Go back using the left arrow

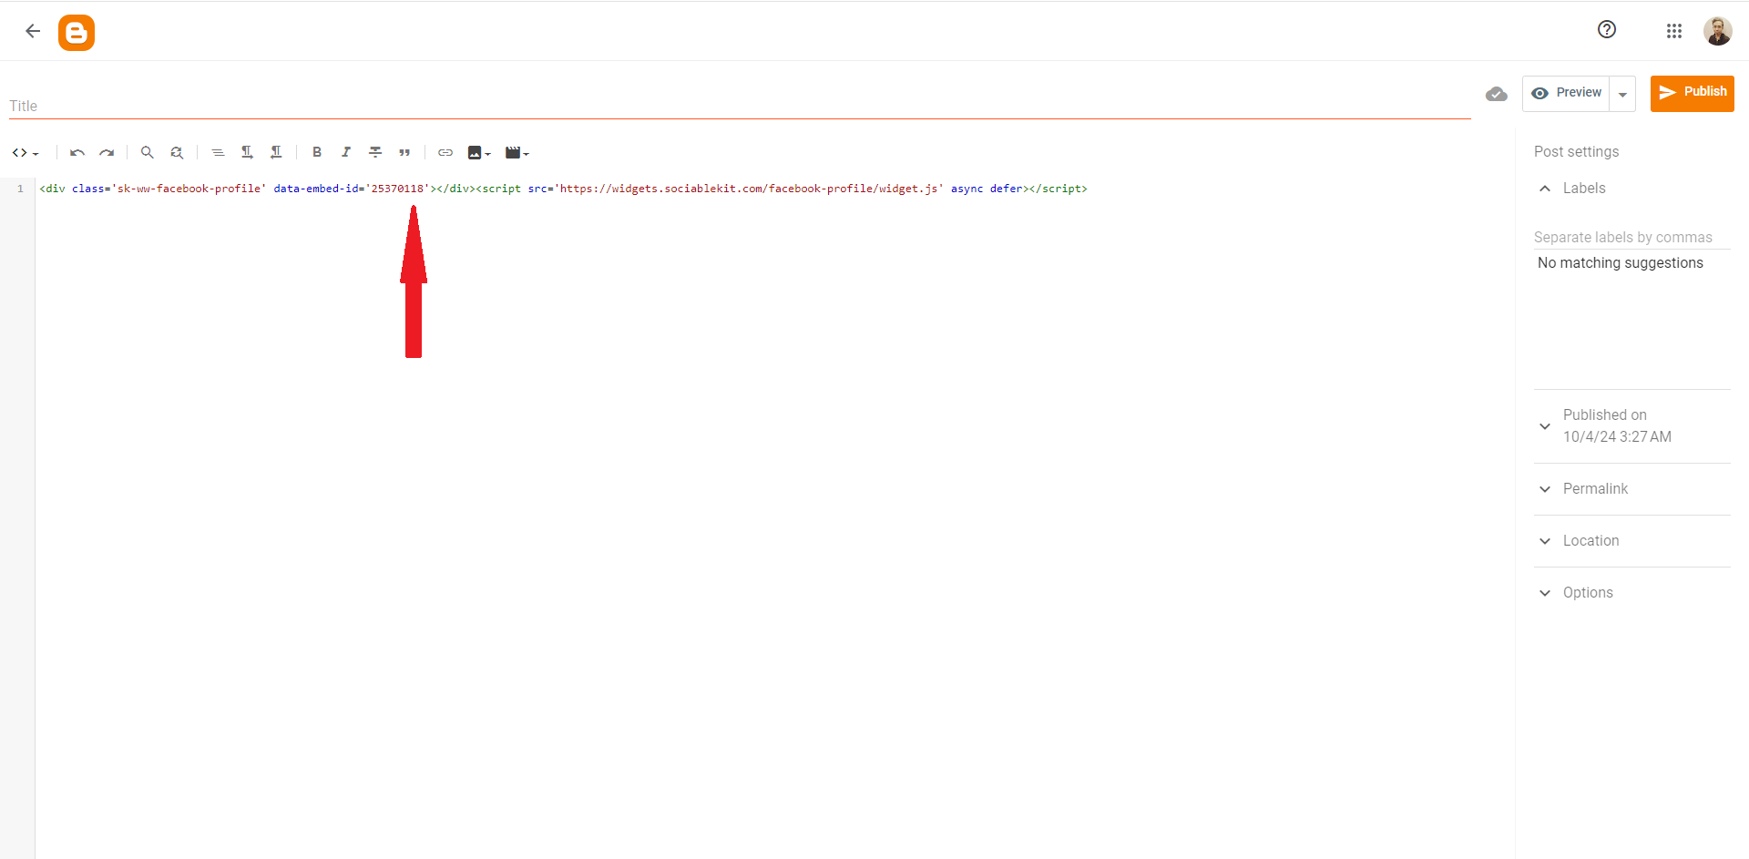point(33,31)
